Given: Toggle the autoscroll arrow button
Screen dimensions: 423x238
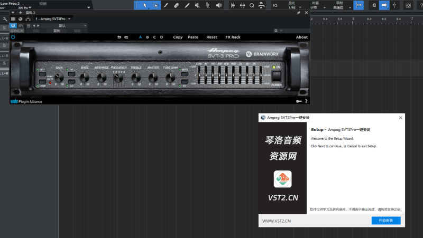Looking at the screenshot, I should pyautogui.click(x=384, y=5).
